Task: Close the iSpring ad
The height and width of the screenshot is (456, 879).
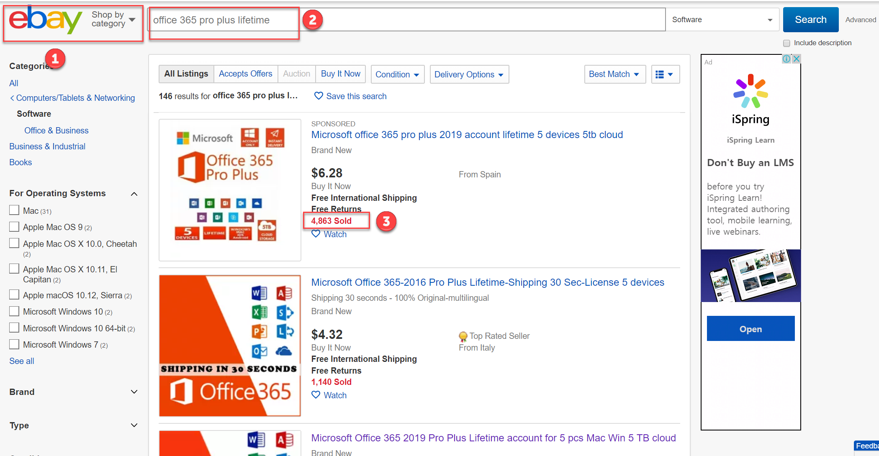Action: tap(797, 59)
